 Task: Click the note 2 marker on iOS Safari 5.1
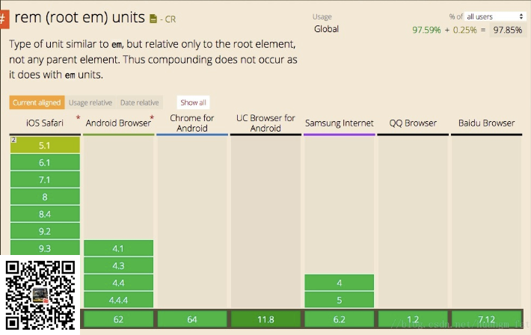(x=13, y=140)
